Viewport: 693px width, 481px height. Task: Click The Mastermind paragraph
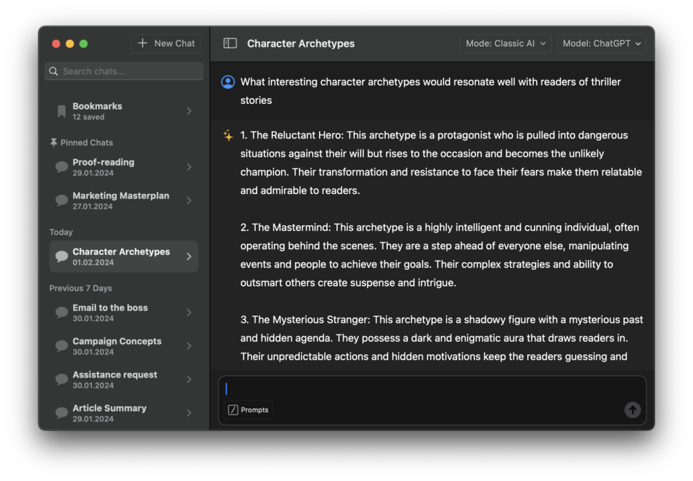point(440,255)
